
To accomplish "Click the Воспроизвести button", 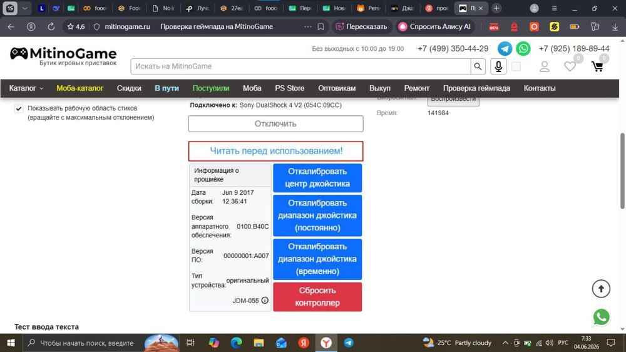I will pos(453,100).
